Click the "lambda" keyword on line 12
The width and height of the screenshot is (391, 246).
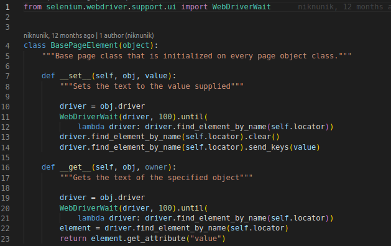[x=91, y=127]
